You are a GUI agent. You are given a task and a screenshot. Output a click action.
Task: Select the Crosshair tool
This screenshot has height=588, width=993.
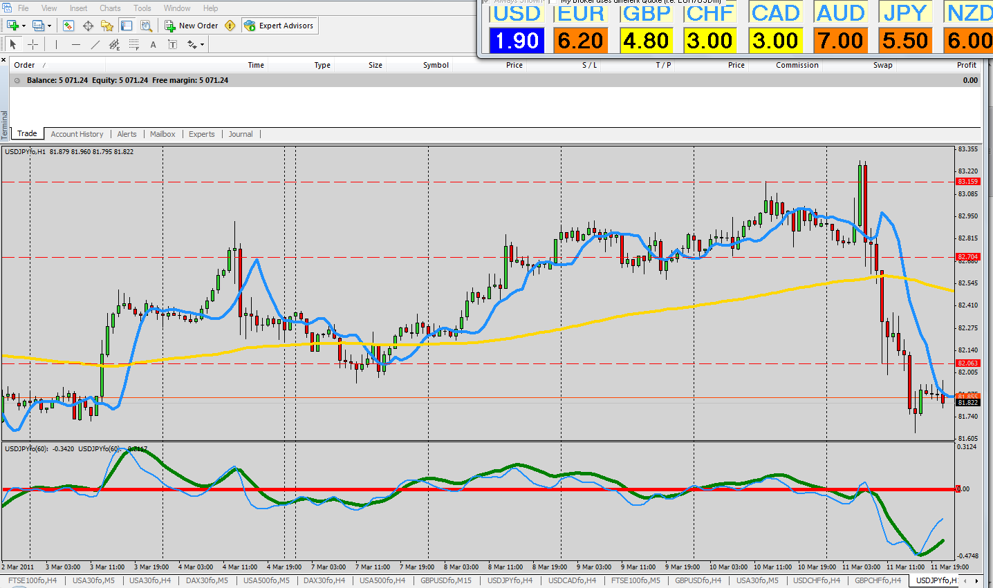pyautogui.click(x=33, y=44)
